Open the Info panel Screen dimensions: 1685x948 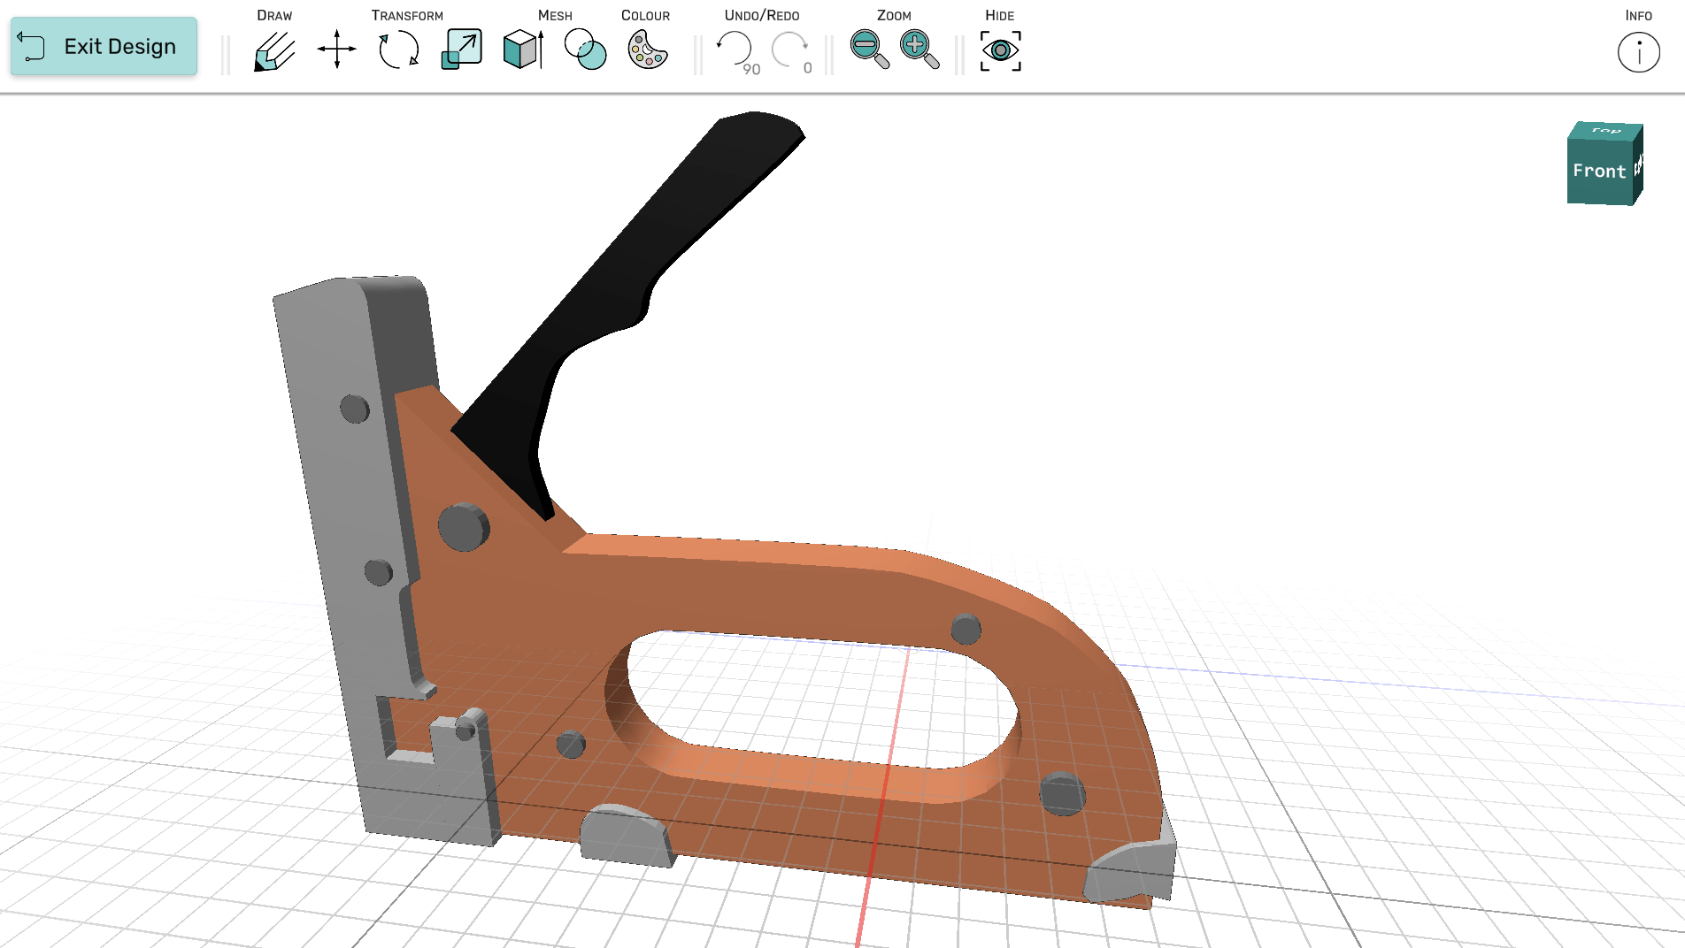[x=1638, y=52]
